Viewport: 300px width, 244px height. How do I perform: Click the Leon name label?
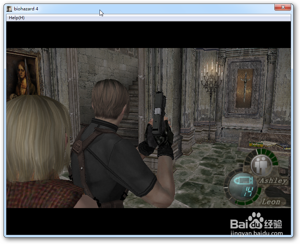click(271, 201)
